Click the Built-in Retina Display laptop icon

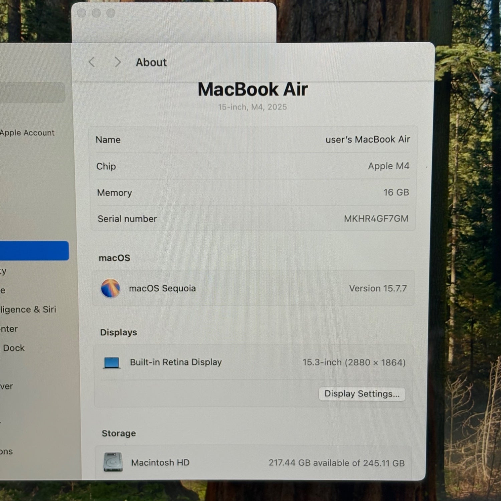pos(112,363)
